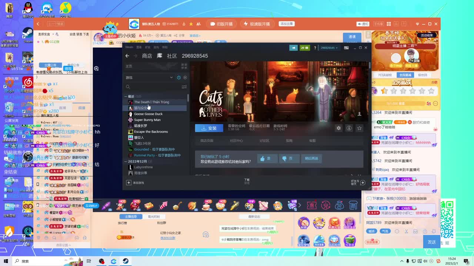Click Steam game page vertical scrollbar
This screenshot has height=266, width=474.
tap(370, 65)
